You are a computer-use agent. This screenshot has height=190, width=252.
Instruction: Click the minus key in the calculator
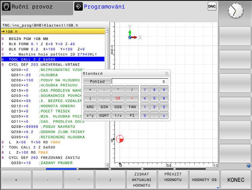click(x=104, y=89)
